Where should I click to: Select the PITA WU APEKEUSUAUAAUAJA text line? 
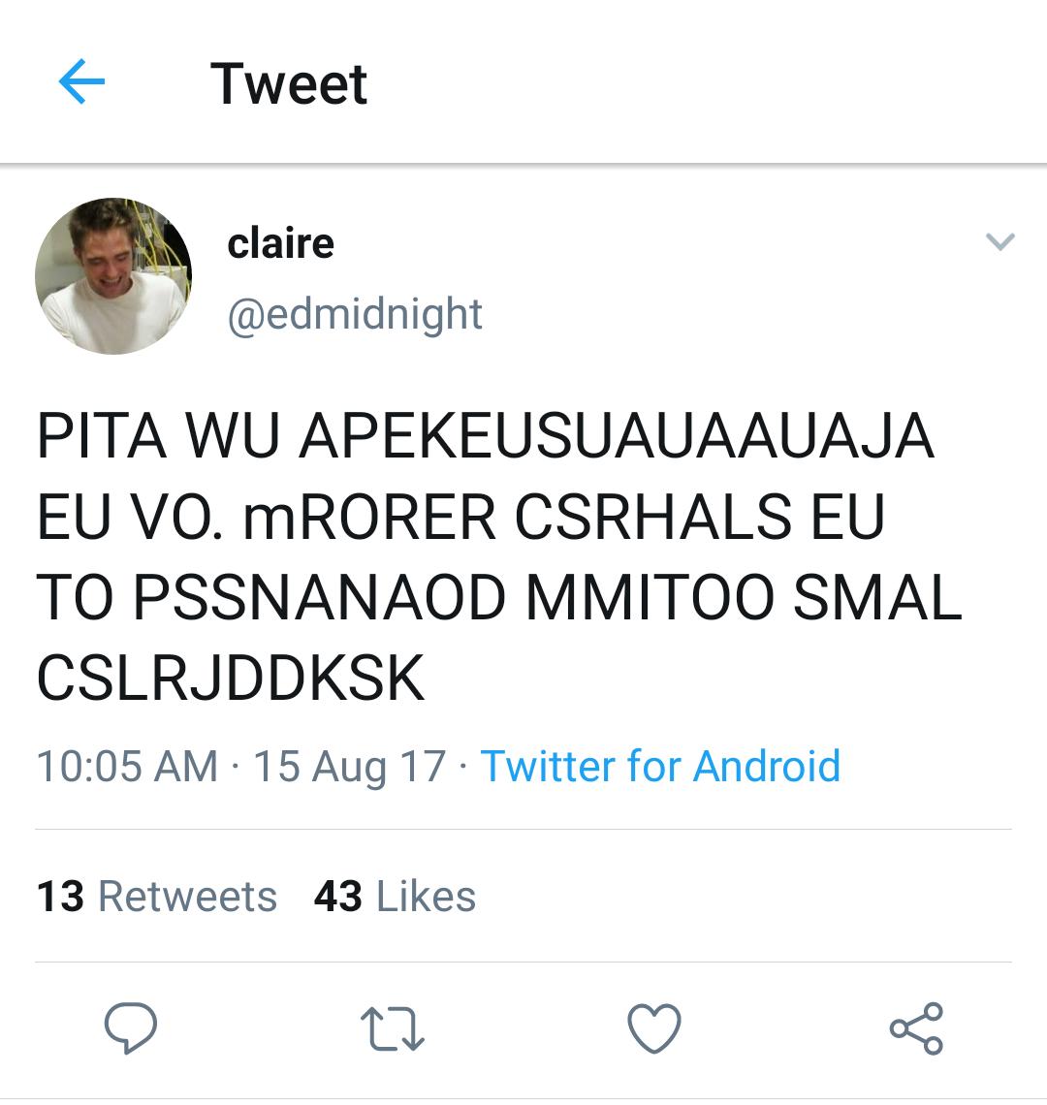(485, 436)
